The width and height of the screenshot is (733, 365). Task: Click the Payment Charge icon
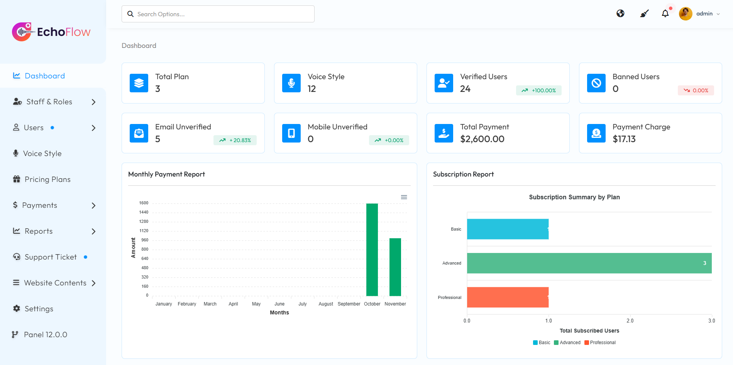coord(596,133)
